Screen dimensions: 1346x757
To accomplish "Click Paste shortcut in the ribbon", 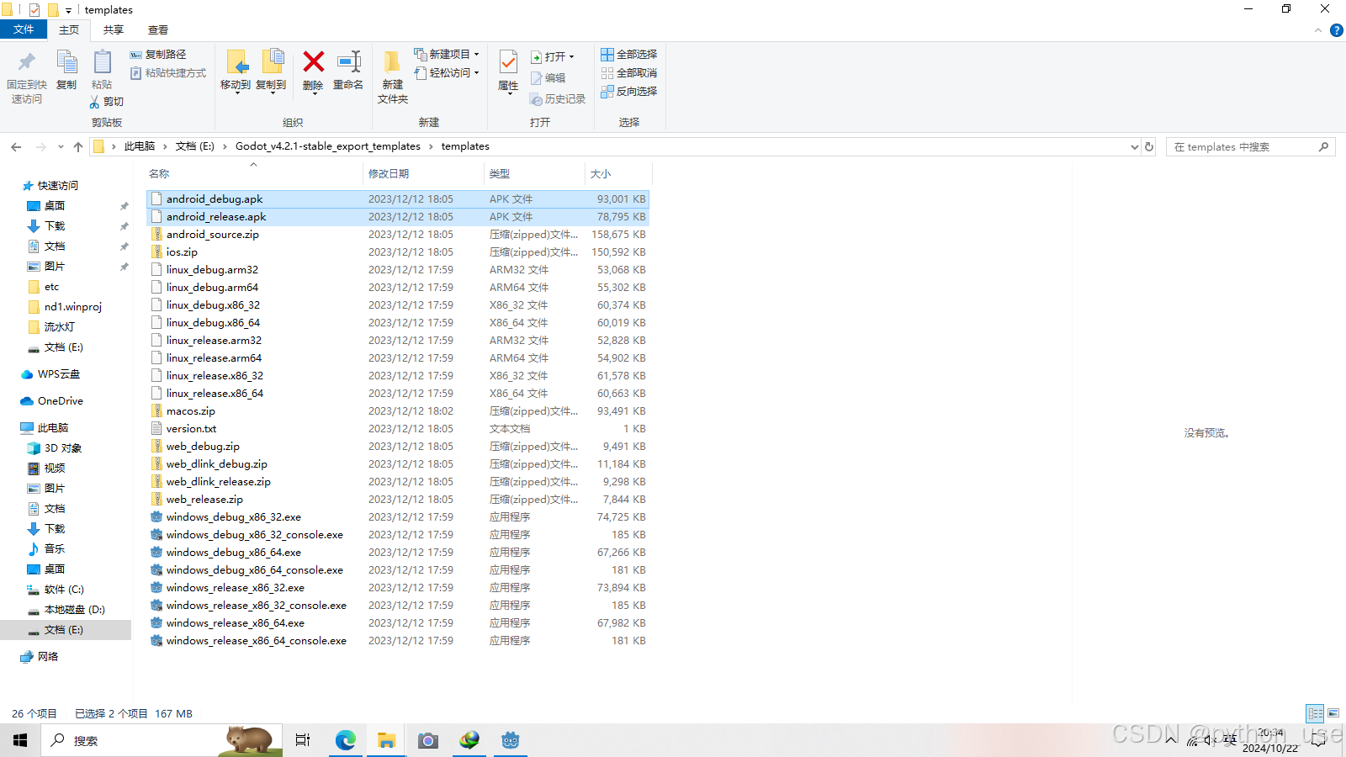I will [168, 73].
